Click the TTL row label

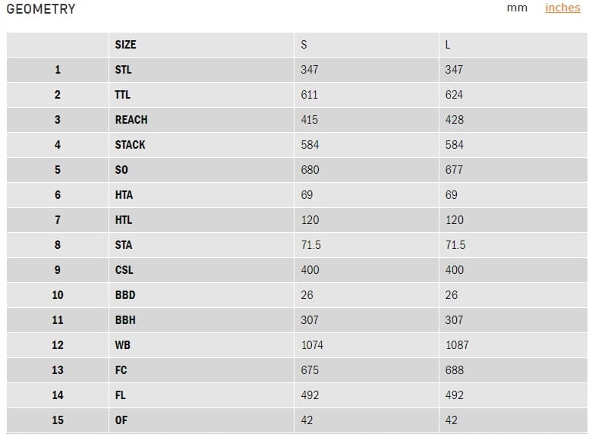pyautogui.click(x=122, y=95)
